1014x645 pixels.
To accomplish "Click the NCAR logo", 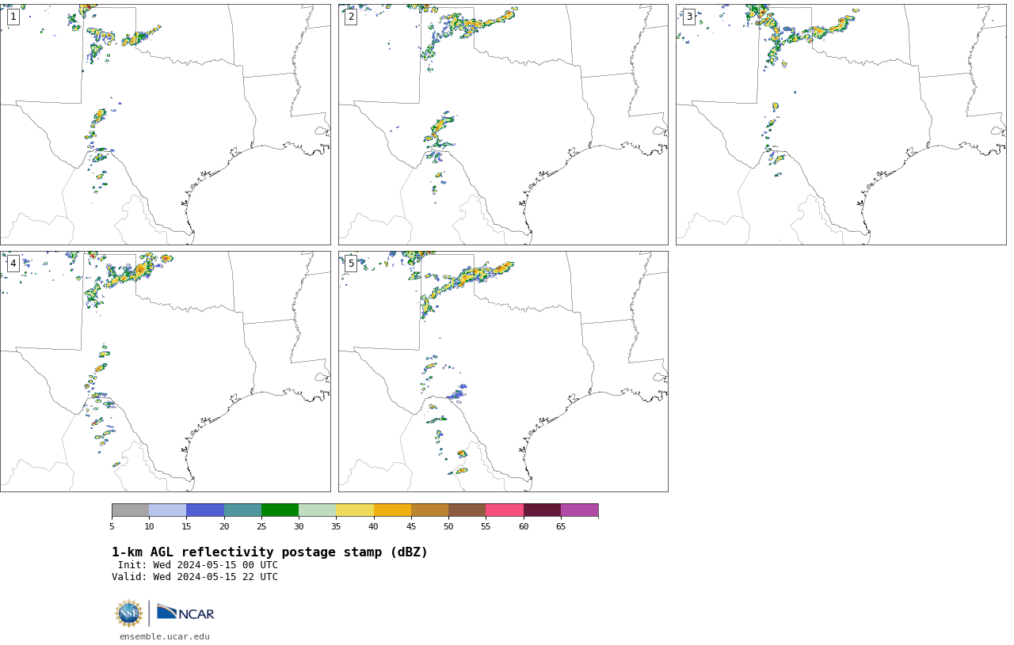I will [185, 613].
